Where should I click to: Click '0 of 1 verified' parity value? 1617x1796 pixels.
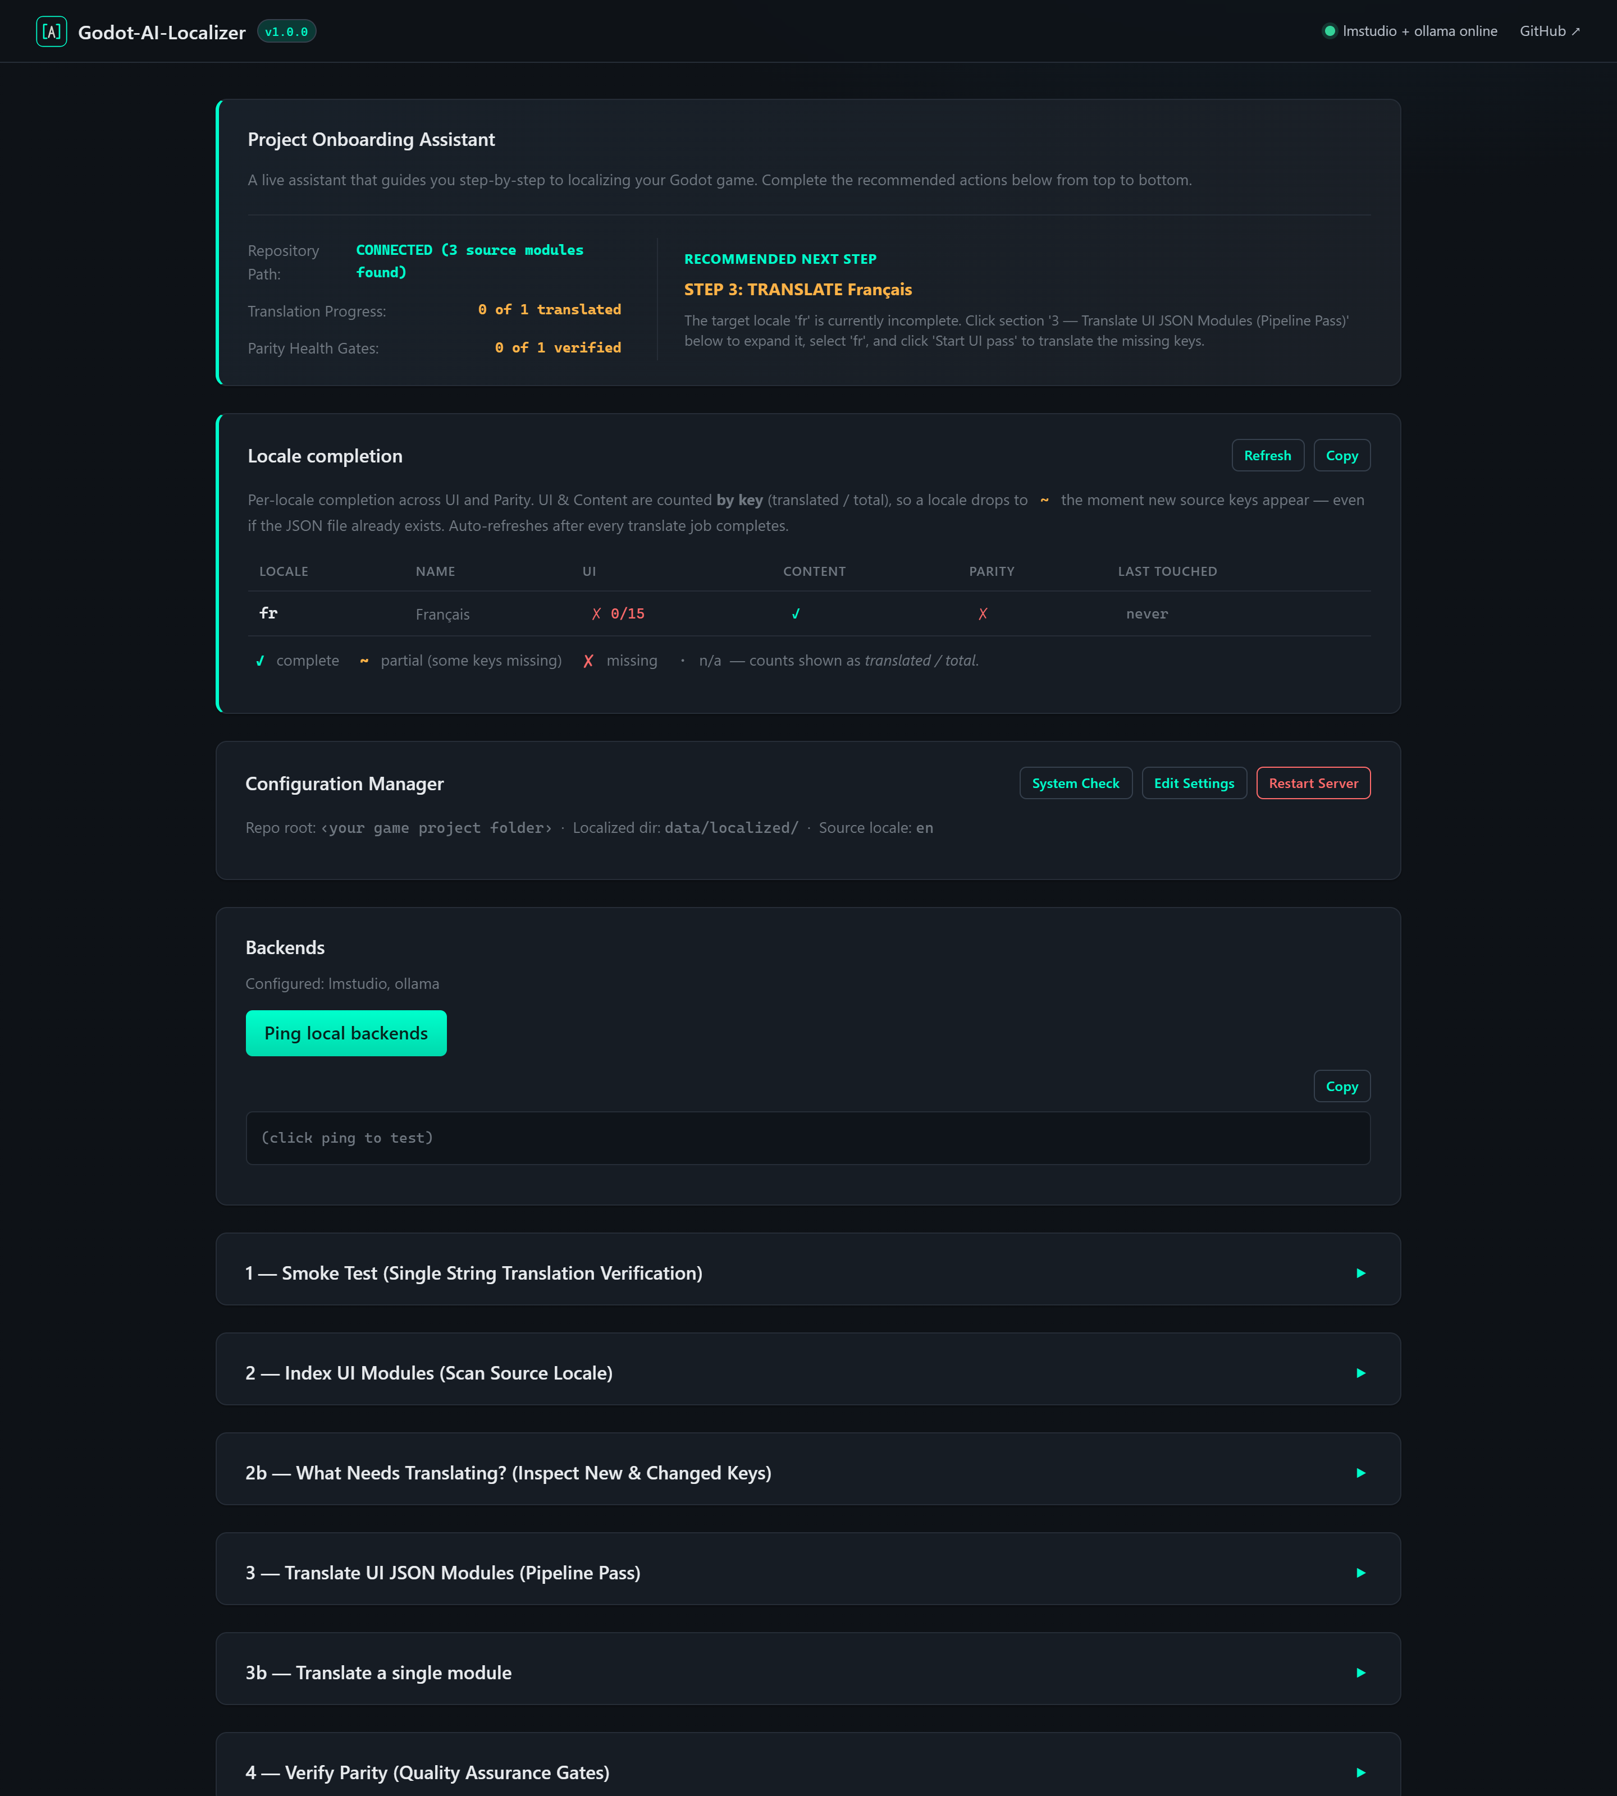[x=558, y=347]
